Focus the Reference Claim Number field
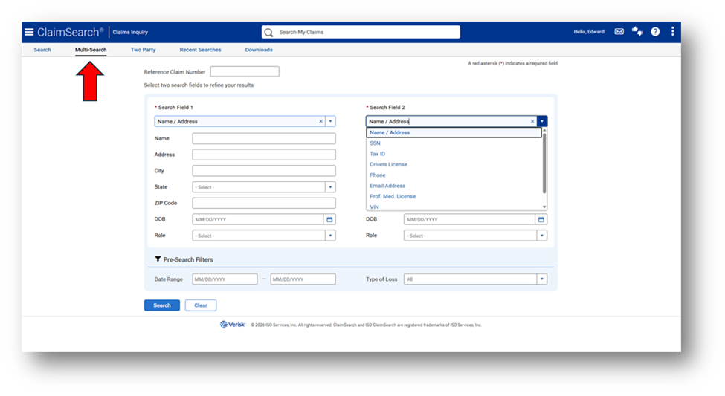The height and width of the screenshot is (396, 725). pyautogui.click(x=245, y=71)
